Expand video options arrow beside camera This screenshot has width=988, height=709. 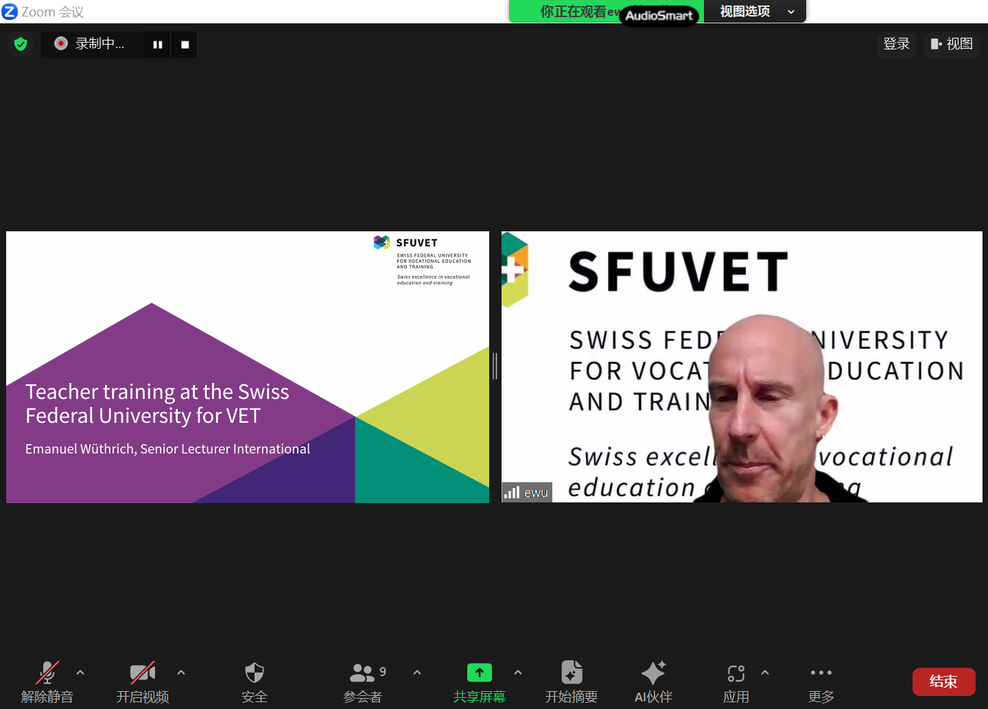click(181, 673)
